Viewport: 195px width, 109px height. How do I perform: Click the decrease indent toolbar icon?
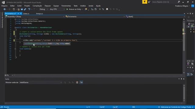tap(92, 9)
